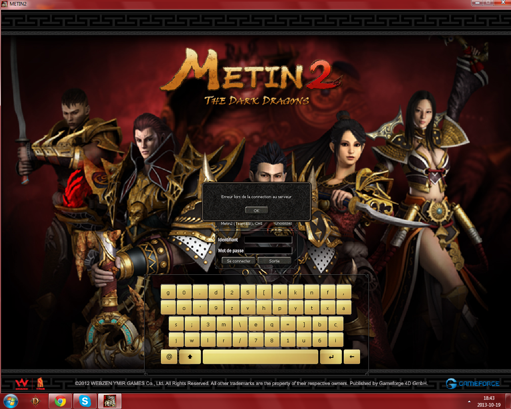Focus the Mot de passe input field

[x=268, y=250]
